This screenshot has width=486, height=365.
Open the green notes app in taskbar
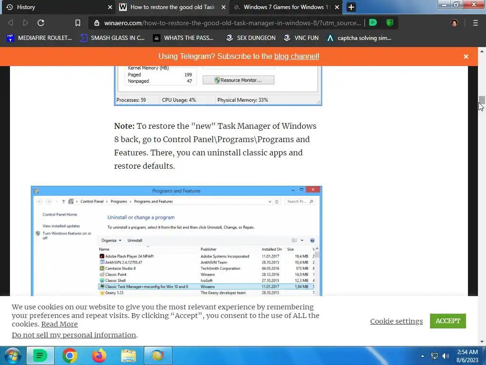[40, 355]
